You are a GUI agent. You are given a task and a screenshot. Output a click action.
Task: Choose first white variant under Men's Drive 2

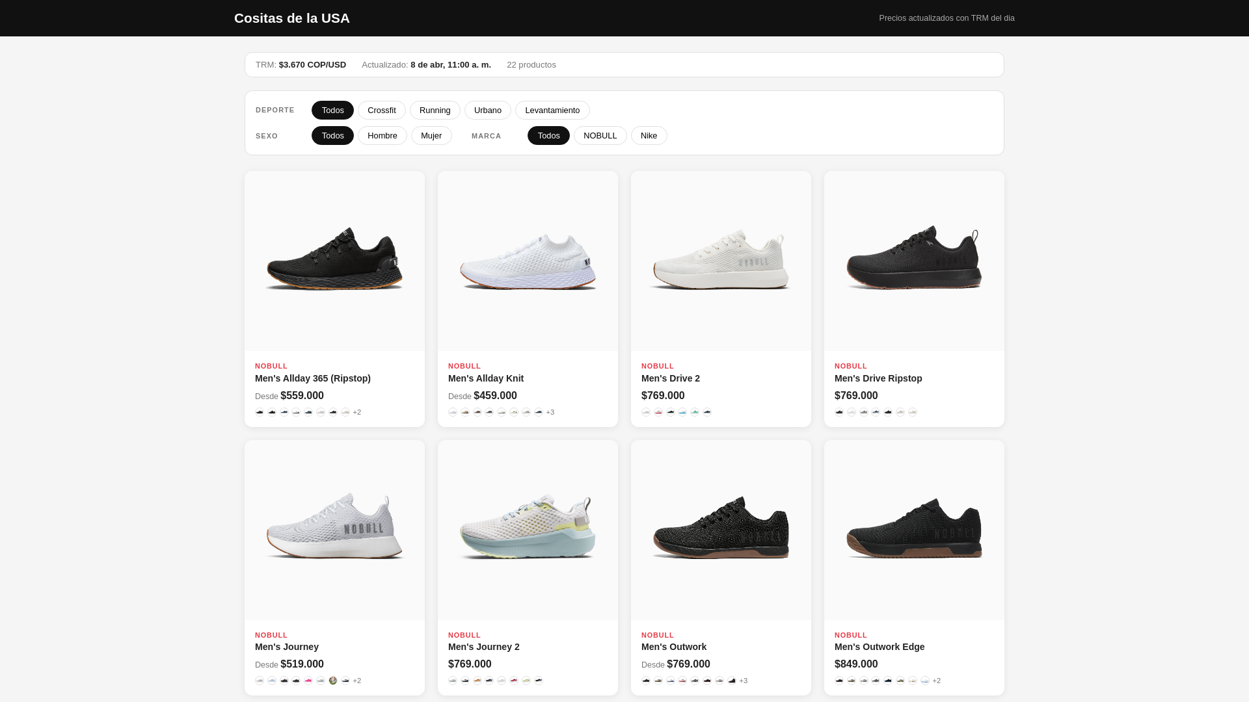pyautogui.click(x=646, y=412)
